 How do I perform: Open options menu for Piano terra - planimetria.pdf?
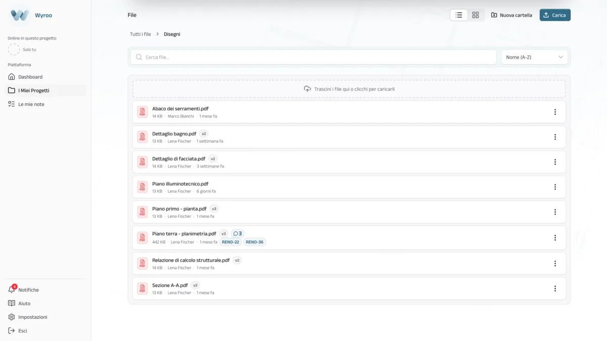pyautogui.click(x=555, y=238)
